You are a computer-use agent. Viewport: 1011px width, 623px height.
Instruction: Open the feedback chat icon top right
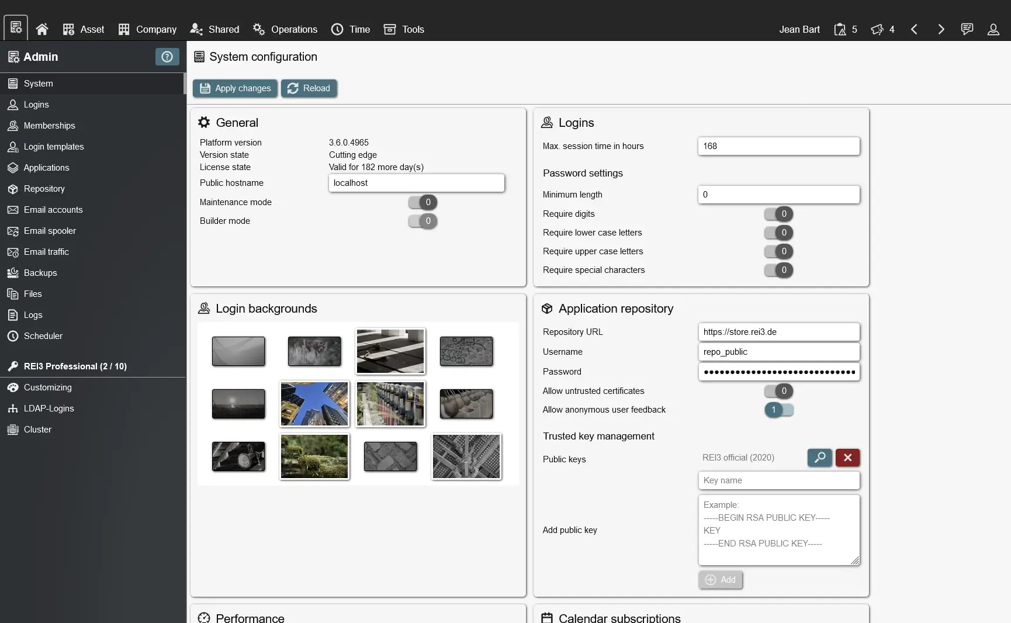[x=967, y=29]
